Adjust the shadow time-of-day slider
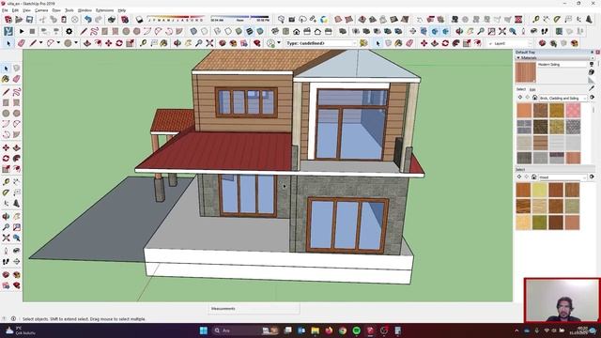The height and width of the screenshot is (338, 601). point(240,19)
